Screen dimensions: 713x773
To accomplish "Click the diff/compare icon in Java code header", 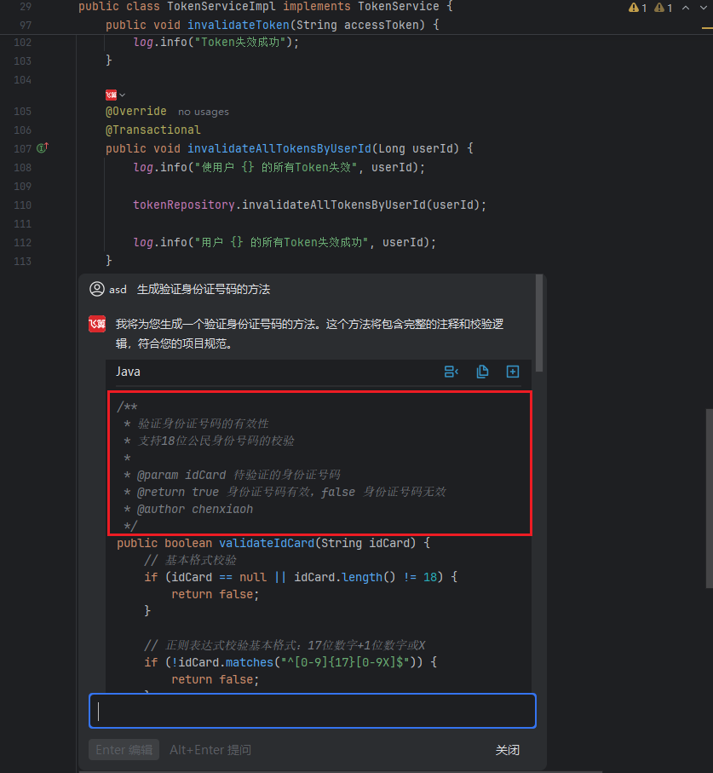I will (x=451, y=372).
